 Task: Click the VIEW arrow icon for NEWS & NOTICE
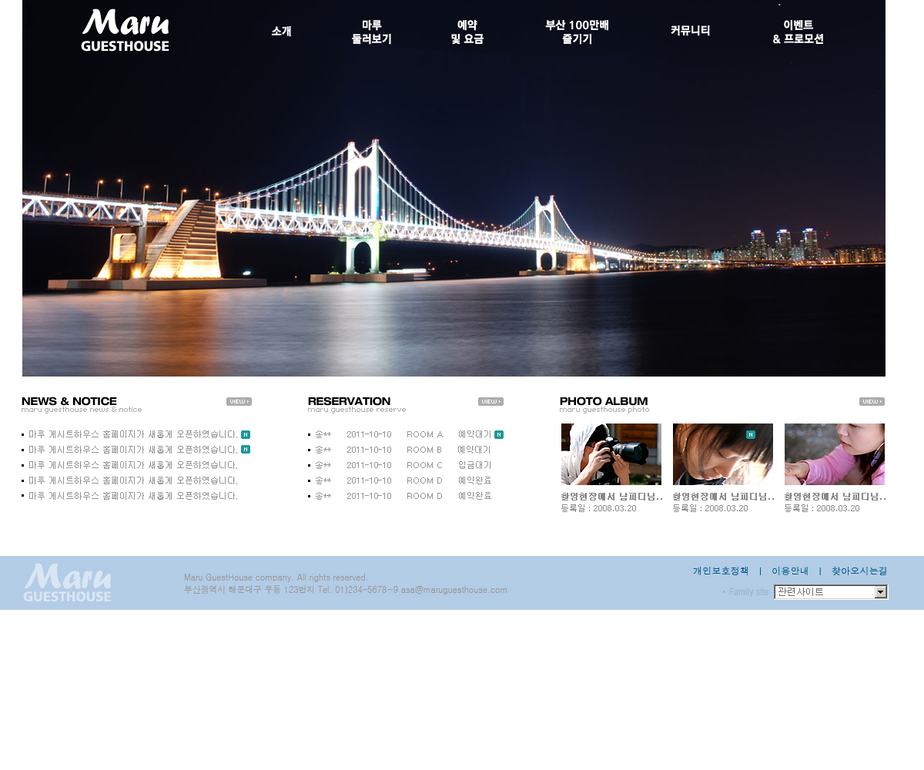click(x=239, y=401)
